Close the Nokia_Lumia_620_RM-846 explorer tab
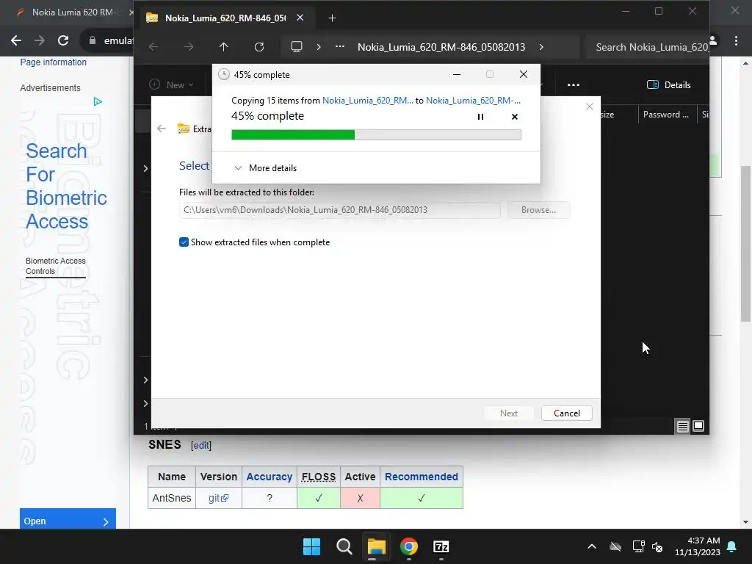Screen dimensions: 752x564 point(300,18)
